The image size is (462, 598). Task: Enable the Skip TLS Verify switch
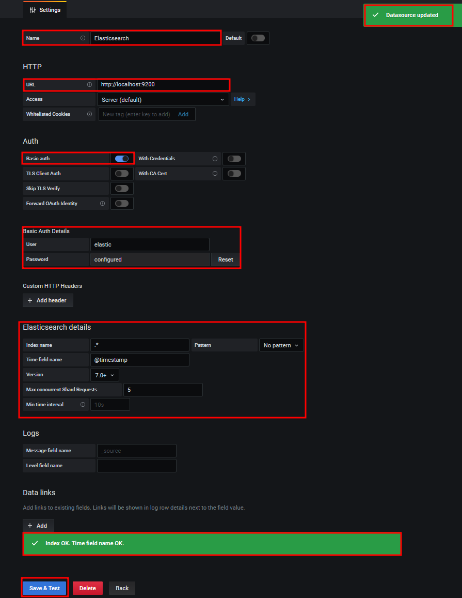(x=122, y=189)
